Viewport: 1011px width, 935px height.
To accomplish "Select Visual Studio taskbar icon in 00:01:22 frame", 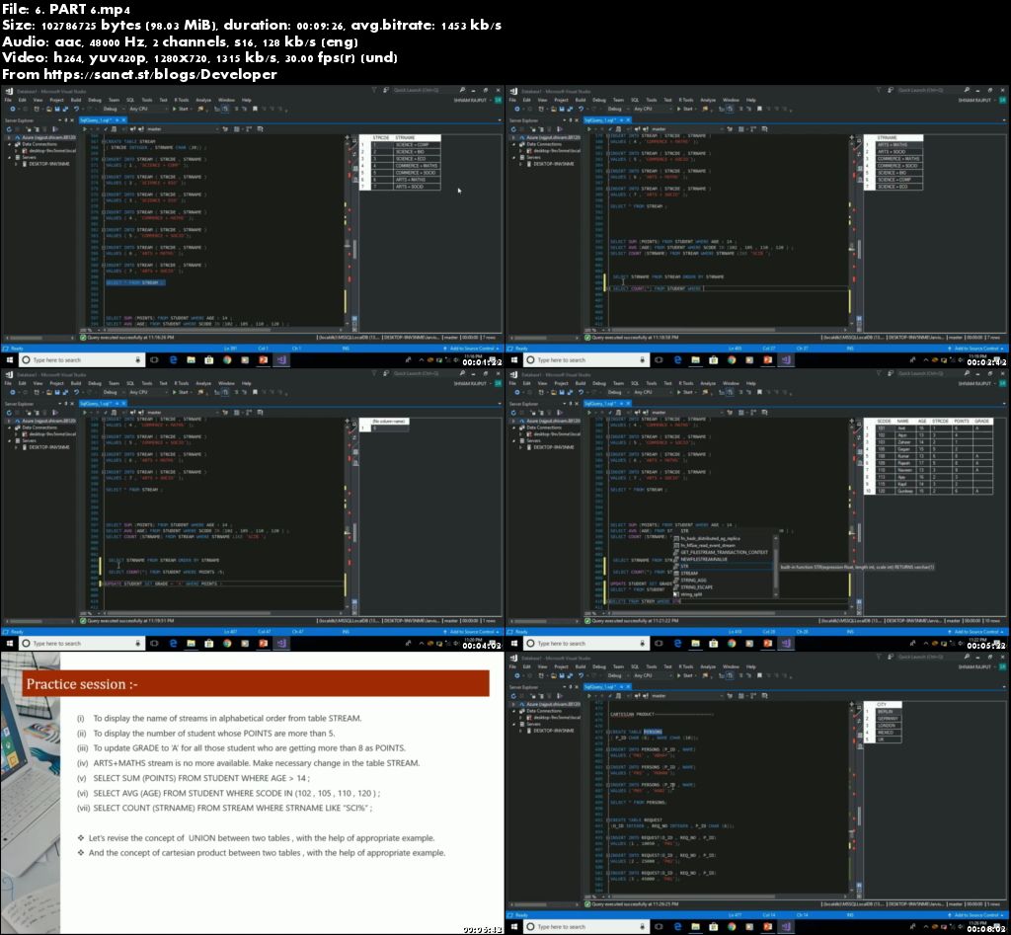I will tap(281, 359).
